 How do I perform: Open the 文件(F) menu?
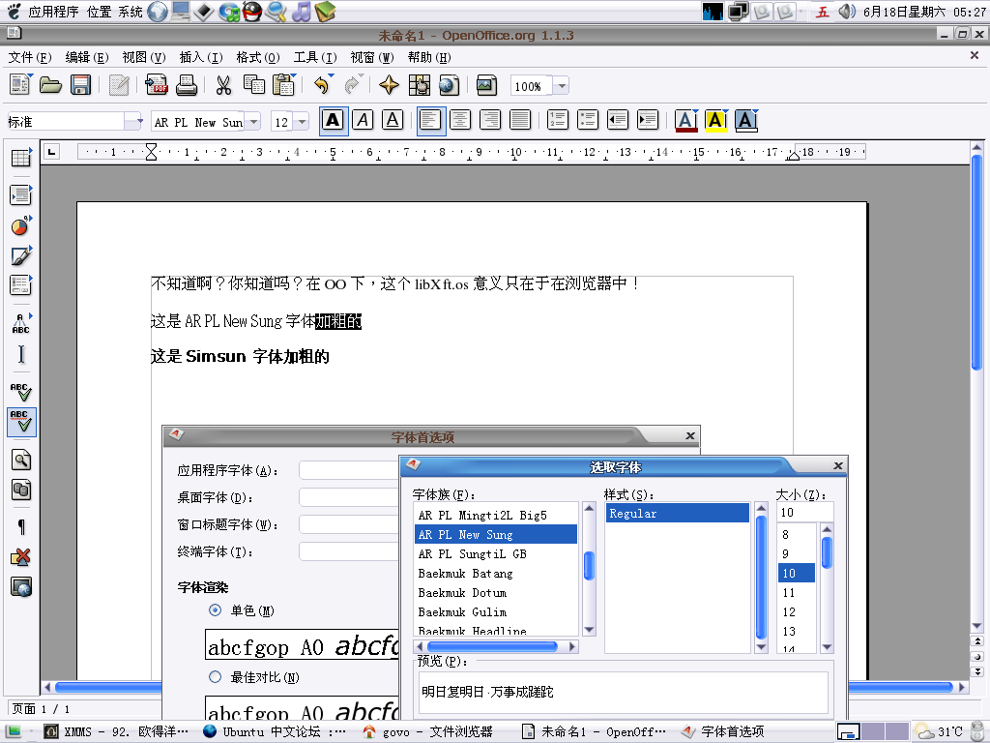pos(29,57)
